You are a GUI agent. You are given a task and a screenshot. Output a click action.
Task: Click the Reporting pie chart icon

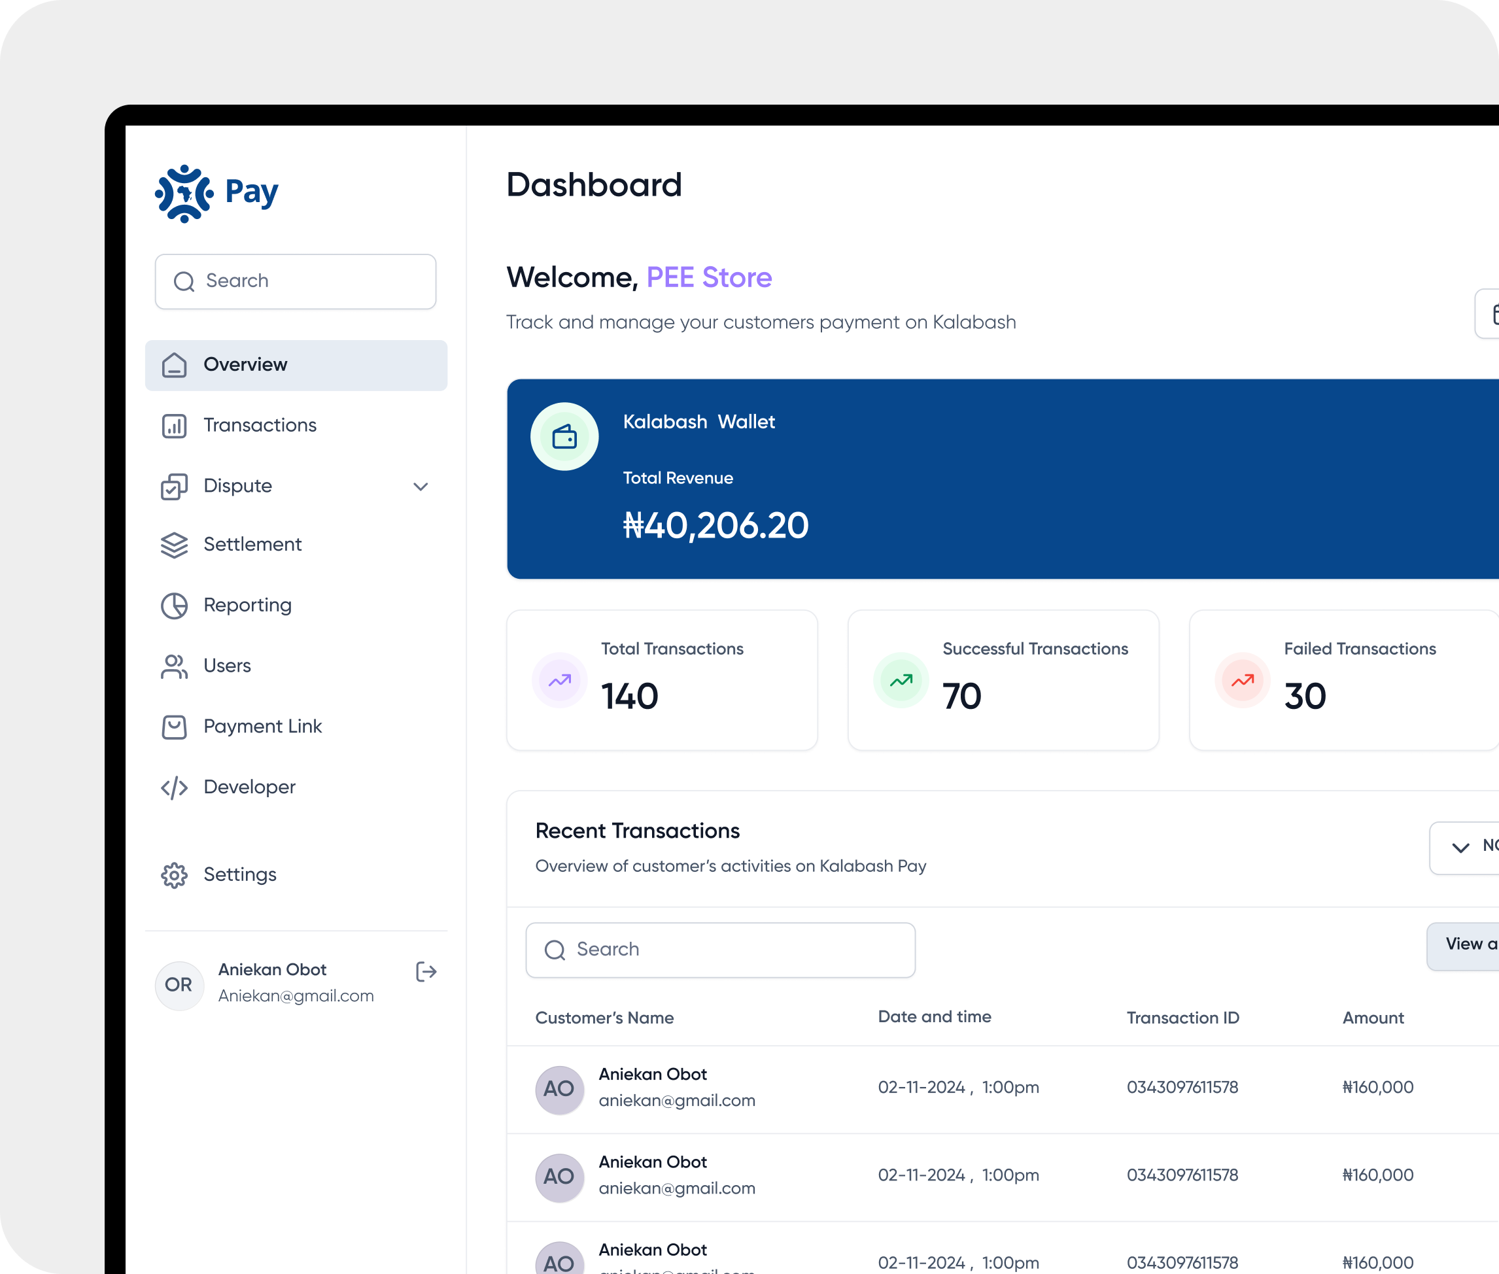[174, 606]
